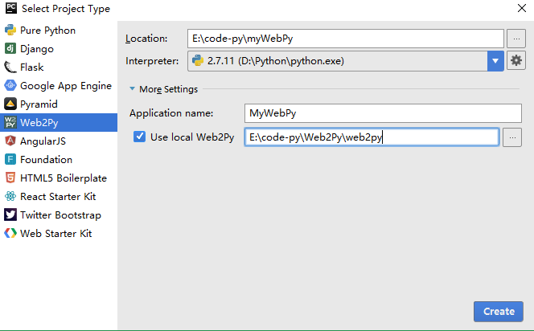Open the Interpreter dropdown arrow
Screen dimensions: 534x331
point(495,61)
